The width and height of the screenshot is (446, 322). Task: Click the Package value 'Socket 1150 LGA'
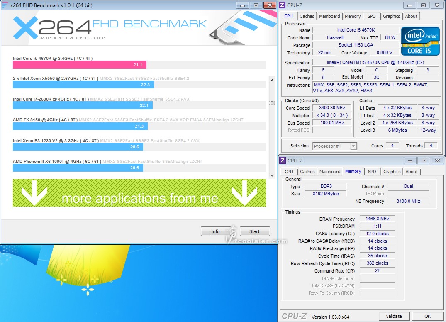(356, 45)
